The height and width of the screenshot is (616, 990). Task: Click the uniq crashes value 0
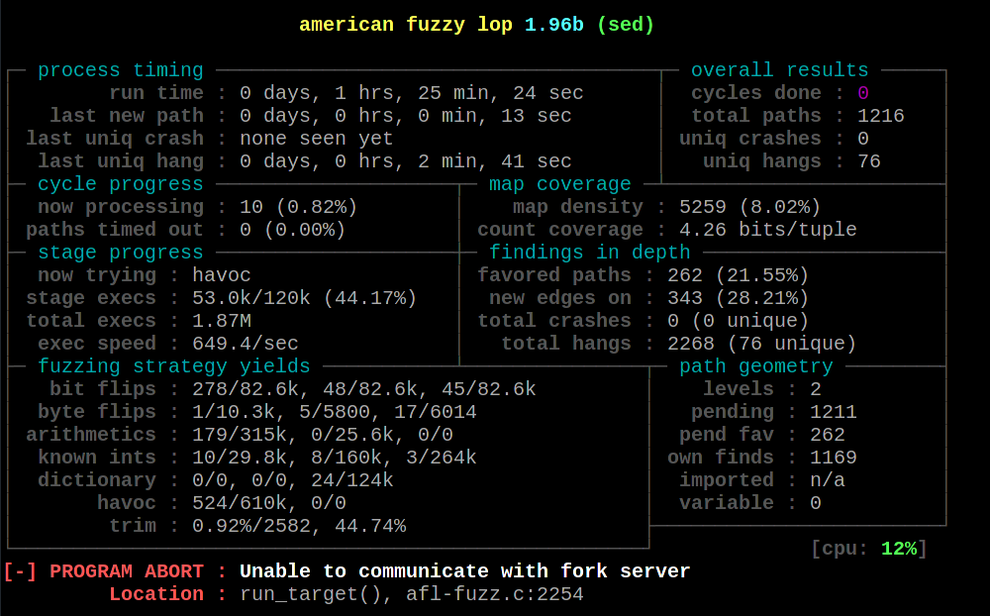863,139
